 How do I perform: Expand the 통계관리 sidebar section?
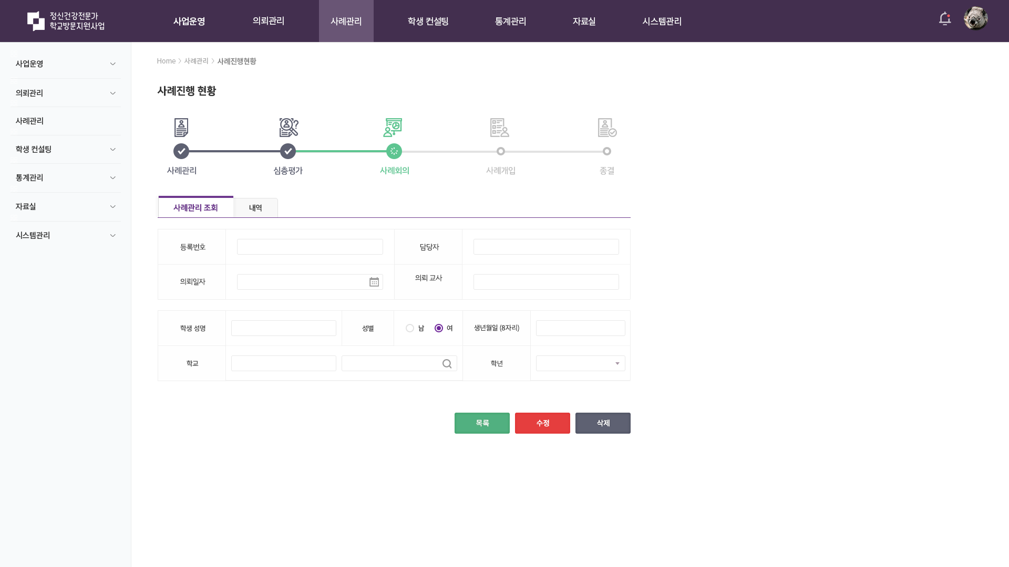point(65,178)
